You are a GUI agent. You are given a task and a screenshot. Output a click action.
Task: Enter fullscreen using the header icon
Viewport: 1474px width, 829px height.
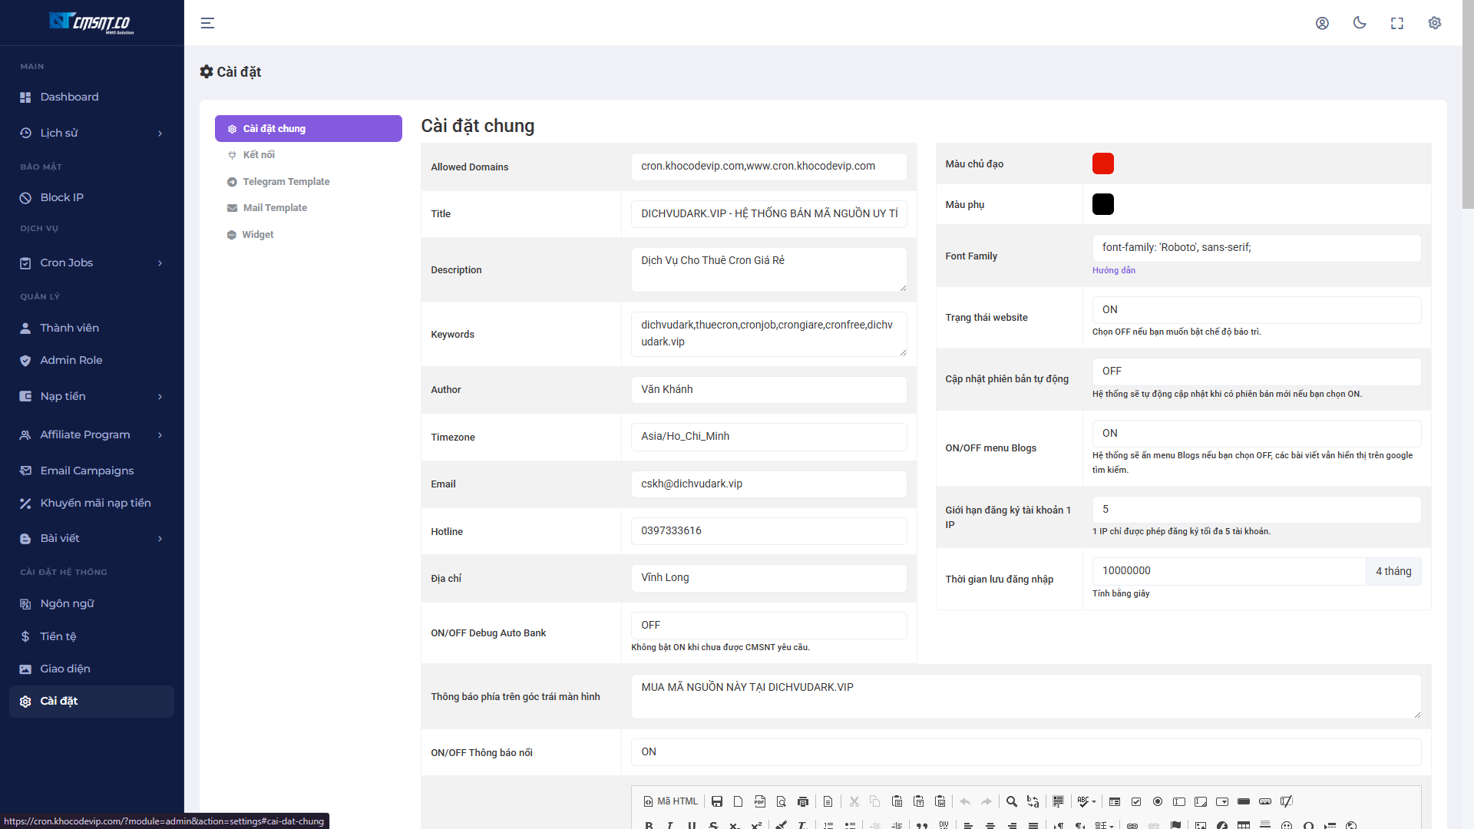pos(1397,23)
